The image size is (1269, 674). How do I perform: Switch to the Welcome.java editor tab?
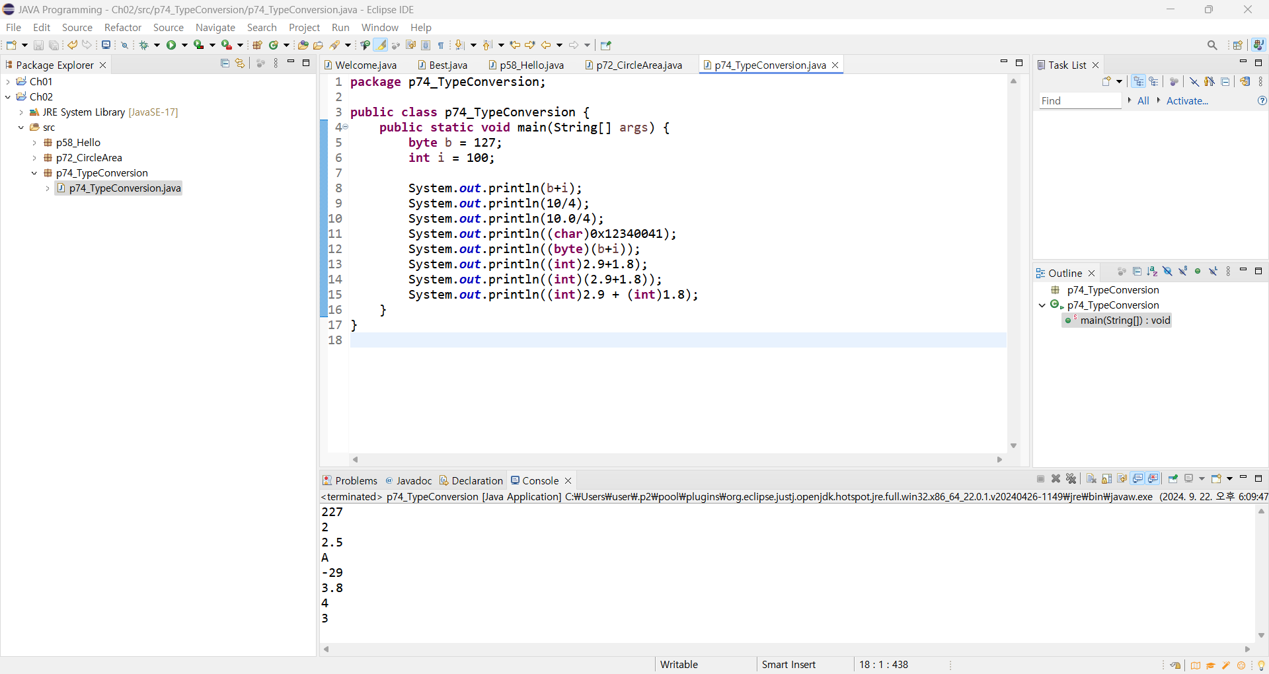pyautogui.click(x=361, y=65)
